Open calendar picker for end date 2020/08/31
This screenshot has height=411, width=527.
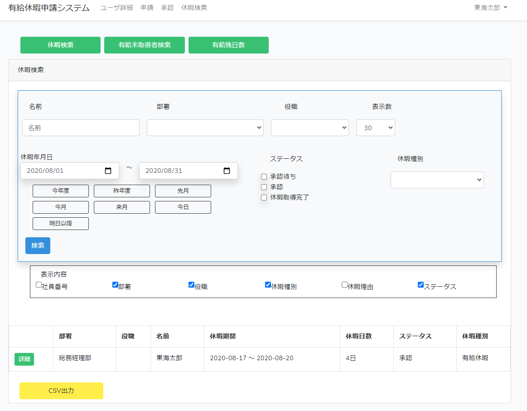point(227,171)
